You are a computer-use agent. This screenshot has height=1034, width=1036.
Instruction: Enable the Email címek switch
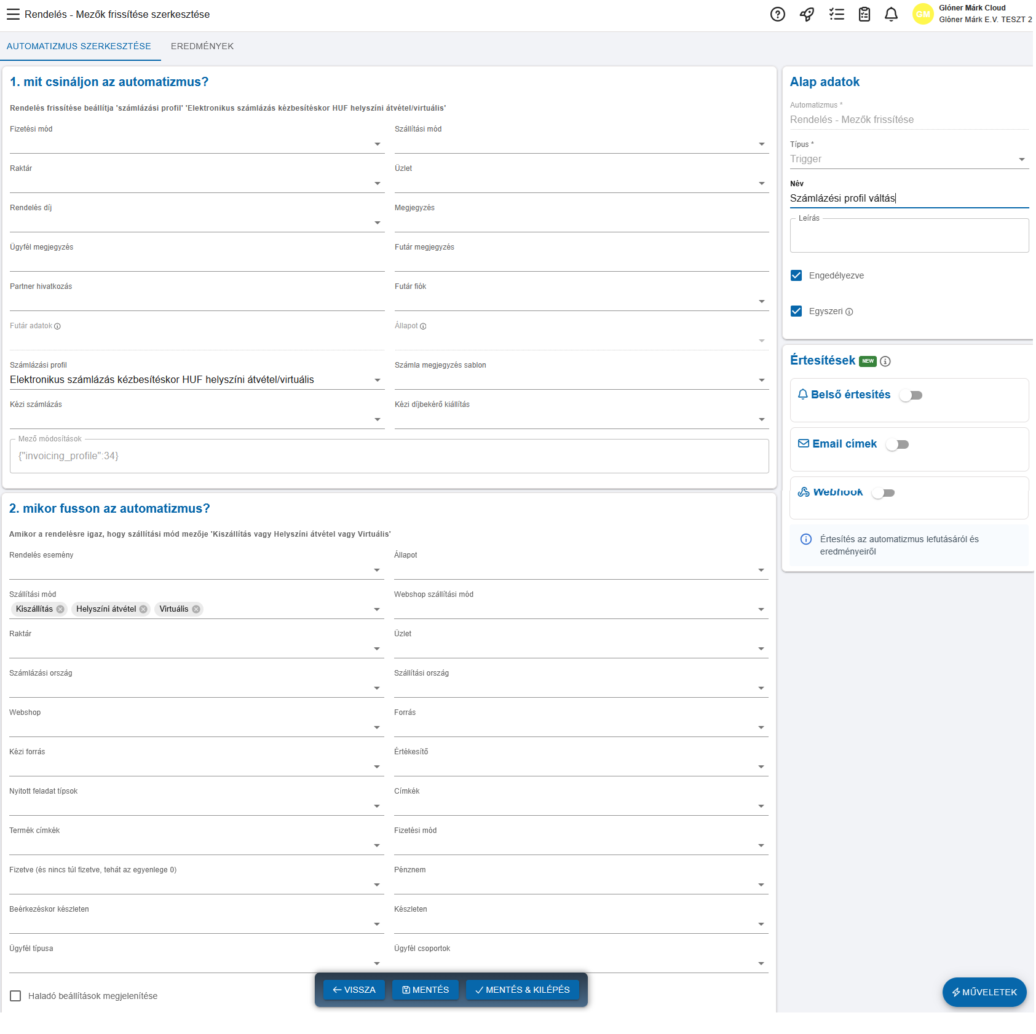pyautogui.click(x=897, y=444)
